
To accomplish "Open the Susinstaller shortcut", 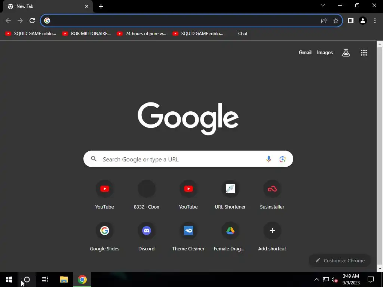I will coord(272,195).
